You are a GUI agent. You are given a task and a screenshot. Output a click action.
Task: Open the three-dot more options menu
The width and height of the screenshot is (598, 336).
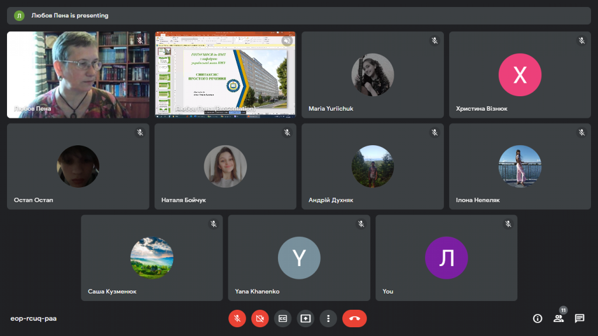pyautogui.click(x=328, y=318)
